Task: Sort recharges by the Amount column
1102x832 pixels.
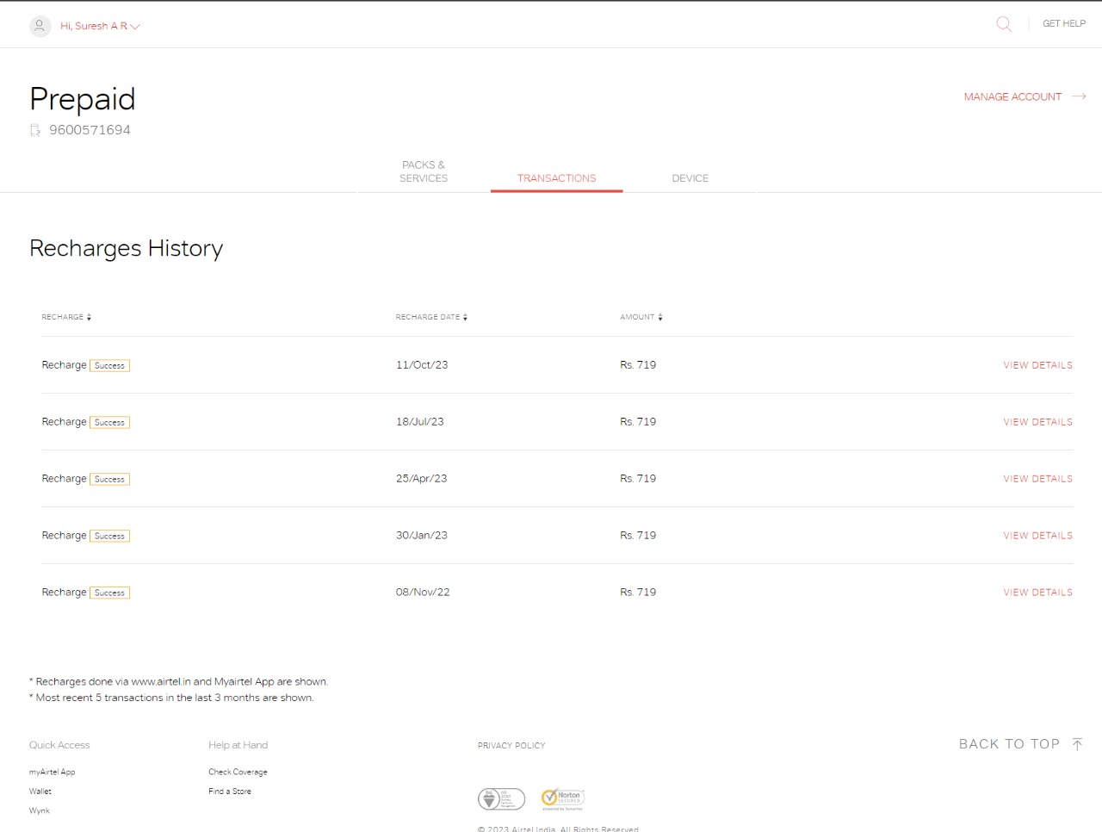Action: click(x=641, y=317)
